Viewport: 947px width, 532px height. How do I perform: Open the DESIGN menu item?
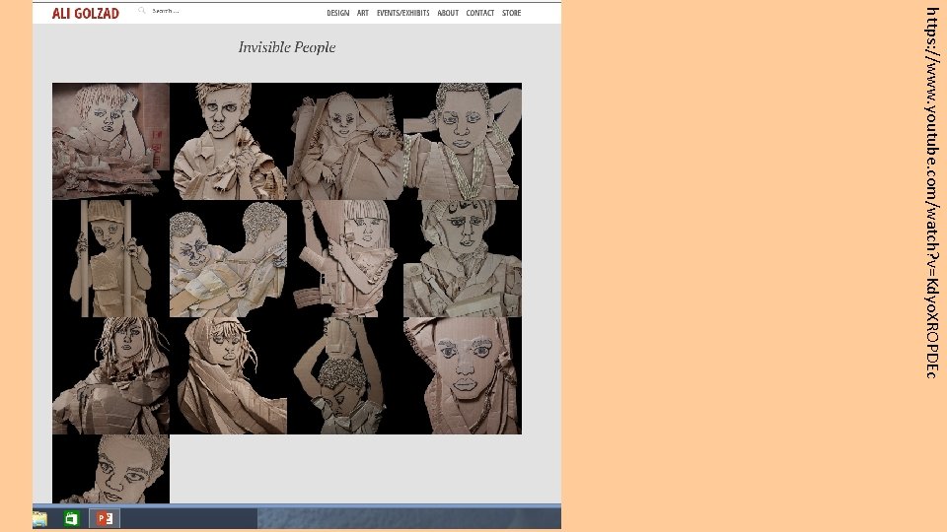[x=337, y=13]
